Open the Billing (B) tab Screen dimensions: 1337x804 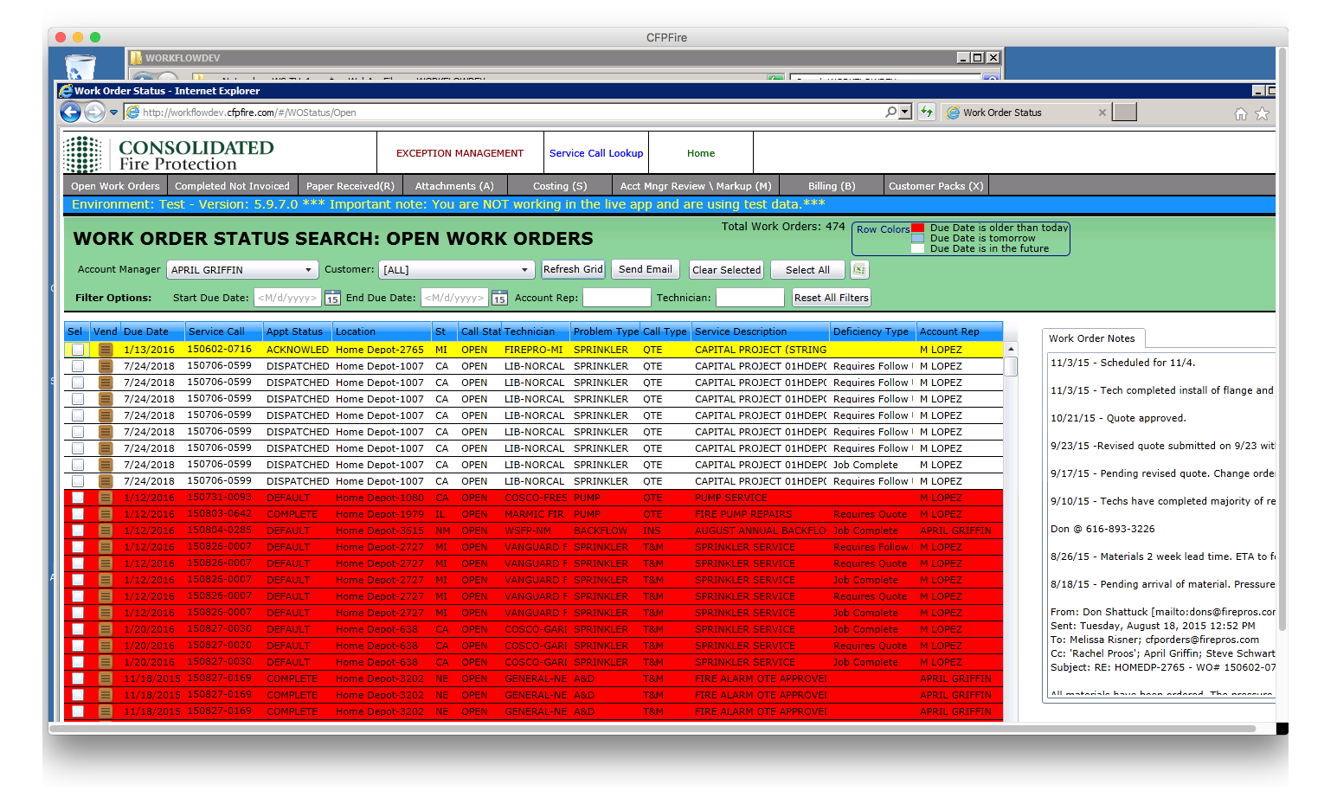point(832,186)
